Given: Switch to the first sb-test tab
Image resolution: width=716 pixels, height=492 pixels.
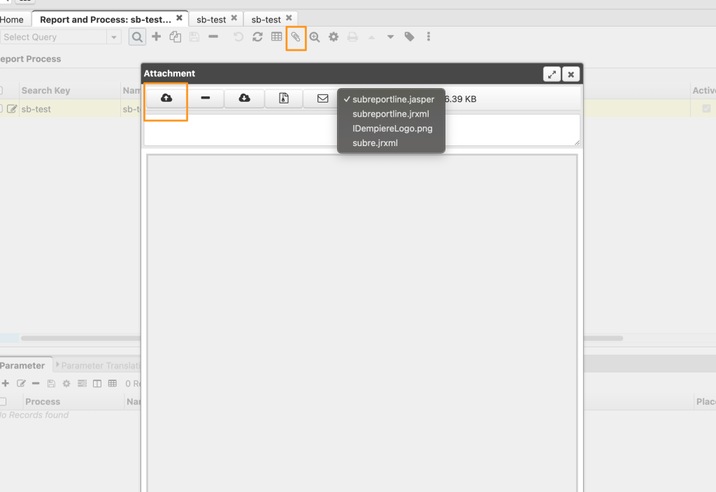Looking at the screenshot, I should (211, 20).
